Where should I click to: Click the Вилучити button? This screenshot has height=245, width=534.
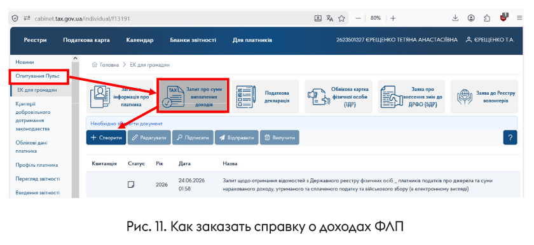click(x=280, y=137)
